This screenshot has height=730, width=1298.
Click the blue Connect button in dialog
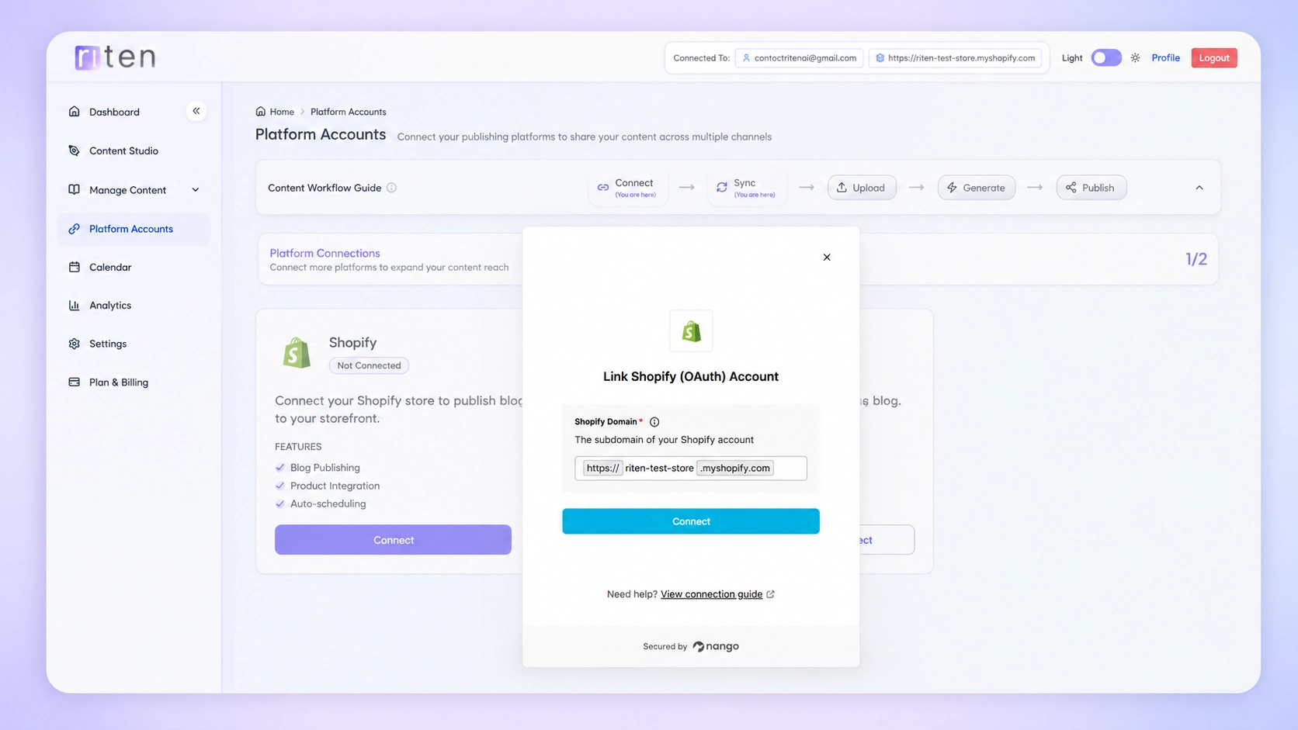pyautogui.click(x=691, y=521)
